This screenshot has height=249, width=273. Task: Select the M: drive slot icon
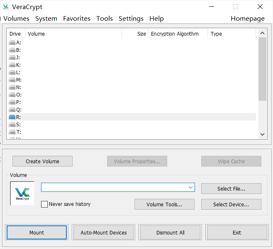point(12,80)
